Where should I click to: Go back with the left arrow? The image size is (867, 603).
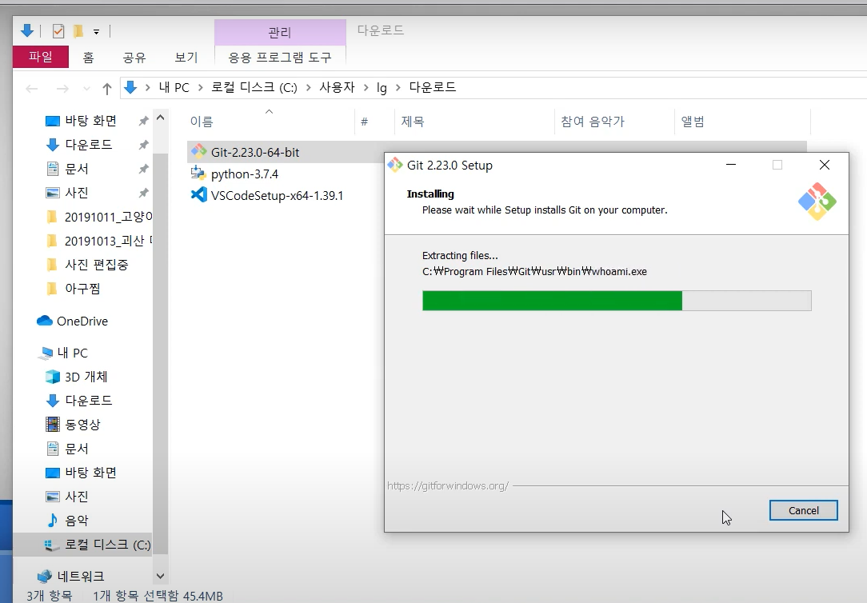pyautogui.click(x=32, y=89)
